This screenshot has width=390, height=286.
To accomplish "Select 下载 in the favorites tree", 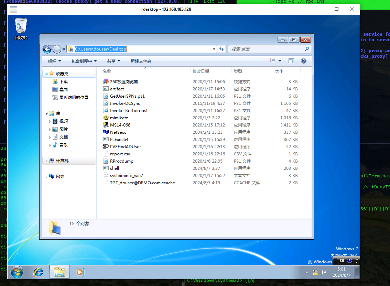I will [64, 82].
